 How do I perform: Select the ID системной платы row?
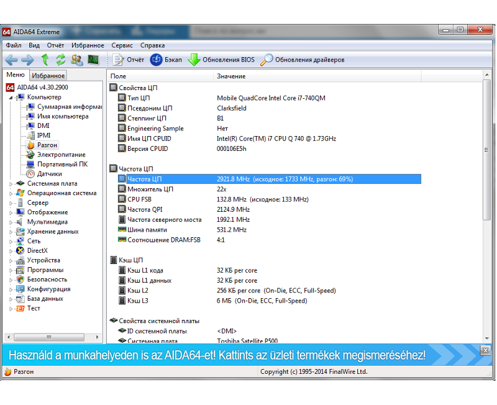coord(269,331)
